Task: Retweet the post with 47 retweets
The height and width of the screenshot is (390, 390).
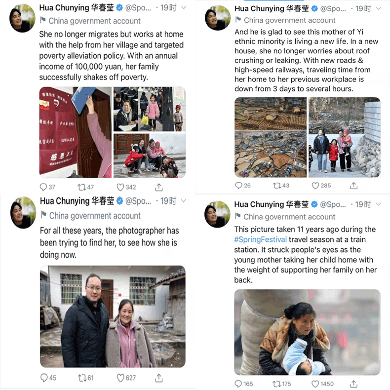Action: pos(81,187)
